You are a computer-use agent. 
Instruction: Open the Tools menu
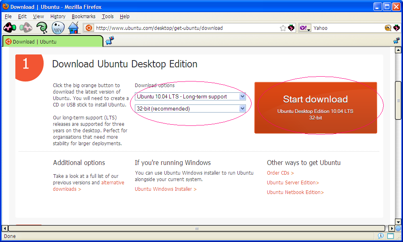pyautogui.click(x=108, y=17)
